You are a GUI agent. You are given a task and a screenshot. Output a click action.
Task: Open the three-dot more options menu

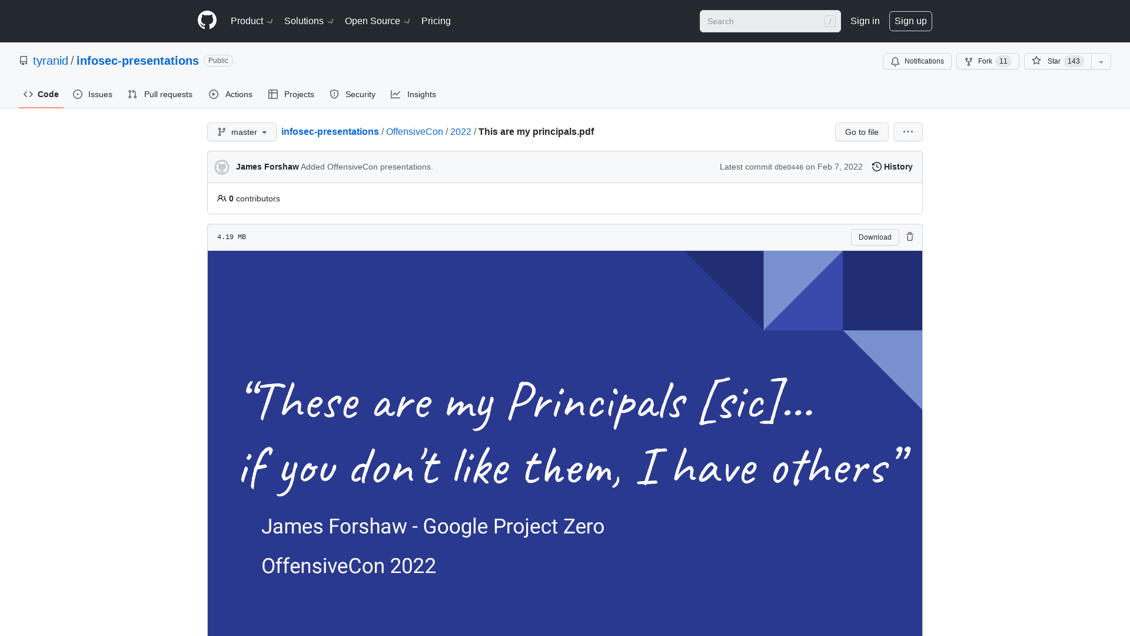908,132
